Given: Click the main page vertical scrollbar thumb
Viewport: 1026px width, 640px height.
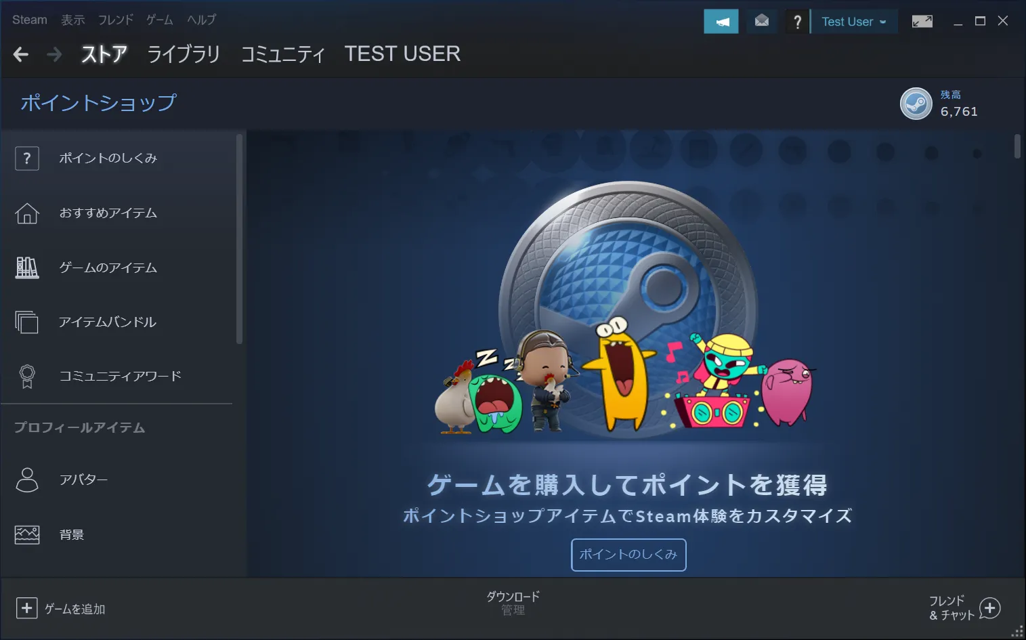Looking at the screenshot, I should [x=1017, y=146].
